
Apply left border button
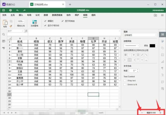pos(126,60)
